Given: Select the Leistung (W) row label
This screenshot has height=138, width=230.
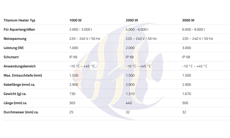Looking at the screenshot, I should (14, 48).
